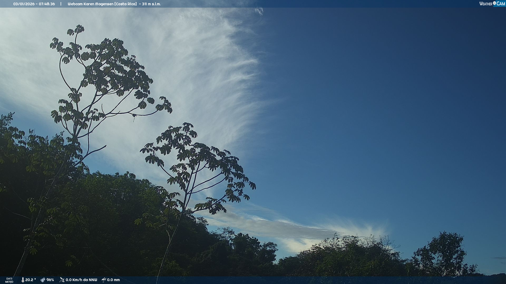This screenshot has height=284, width=506.
Task: Click the 0.0 Km/h da NNW wind reading
Action: pyautogui.click(x=81, y=280)
